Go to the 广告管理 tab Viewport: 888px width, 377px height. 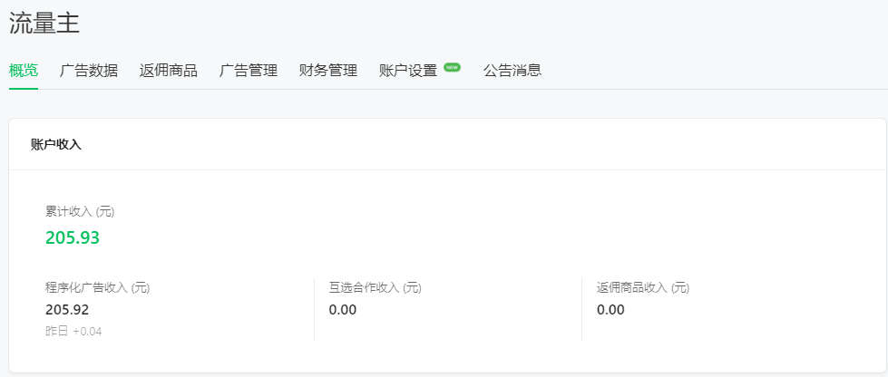point(248,71)
